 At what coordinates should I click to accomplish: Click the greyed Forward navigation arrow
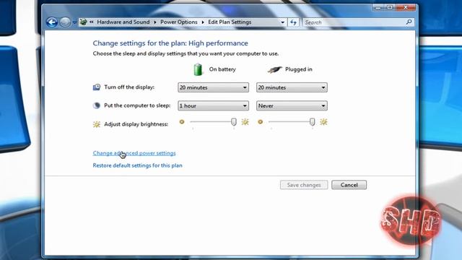coord(65,22)
